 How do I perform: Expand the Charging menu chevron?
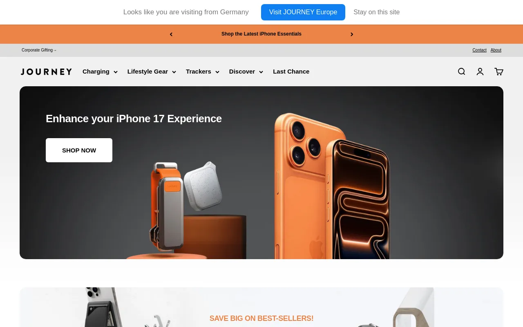click(x=116, y=72)
